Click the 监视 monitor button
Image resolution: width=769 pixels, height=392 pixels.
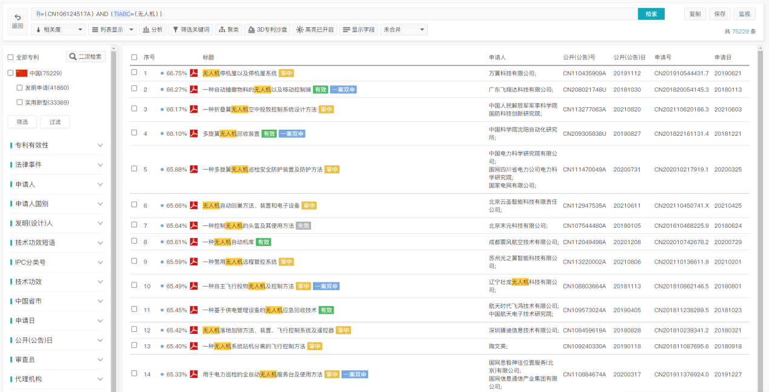pyautogui.click(x=744, y=14)
